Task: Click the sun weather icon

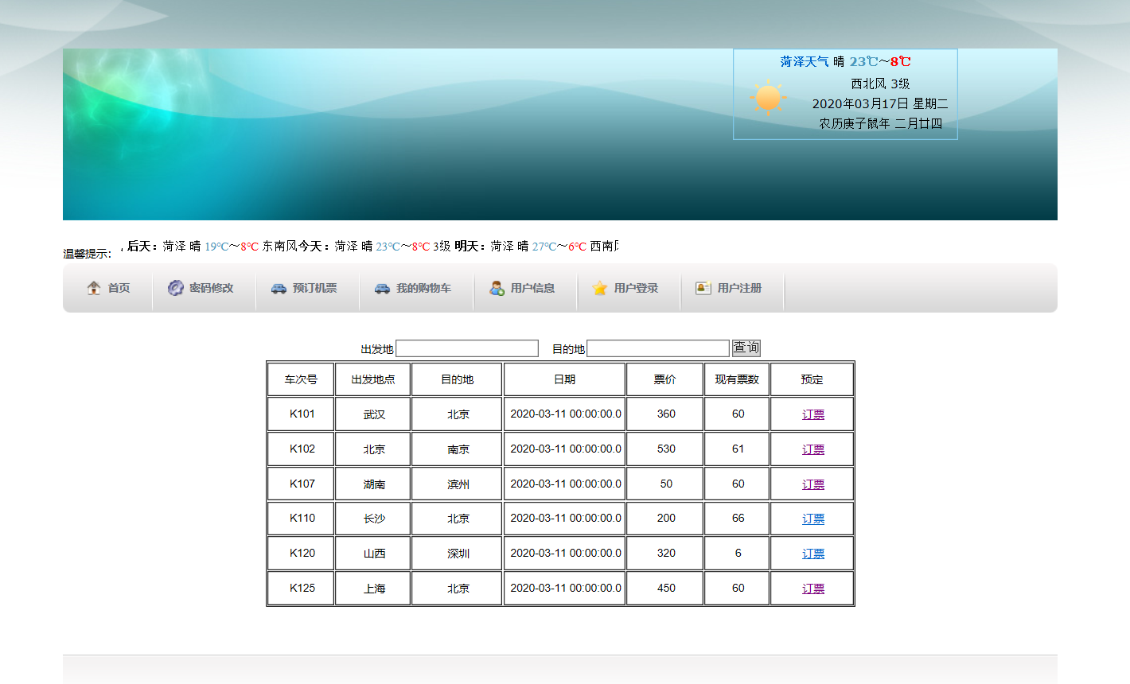Action: click(768, 98)
